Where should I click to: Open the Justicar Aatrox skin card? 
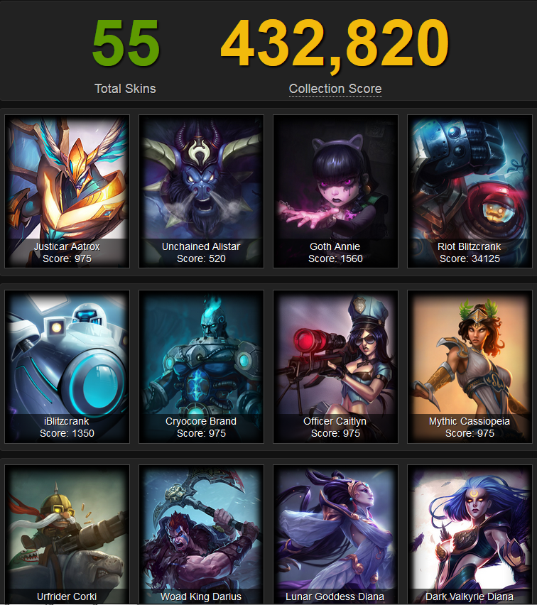click(67, 192)
